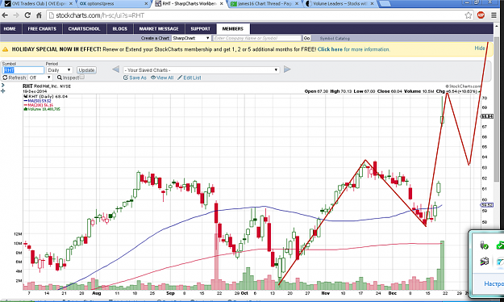This screenshot has width=504, height=302.
Task: Toggle the Inspect checkbox
Action: point(82,77)
